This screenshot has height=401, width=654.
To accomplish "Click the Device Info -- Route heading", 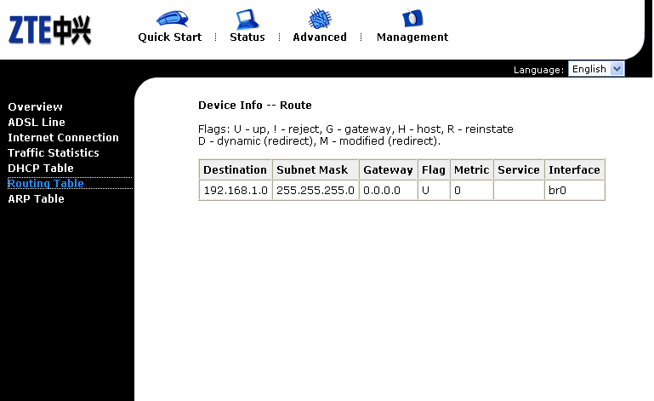I will (x=255, y=106).
